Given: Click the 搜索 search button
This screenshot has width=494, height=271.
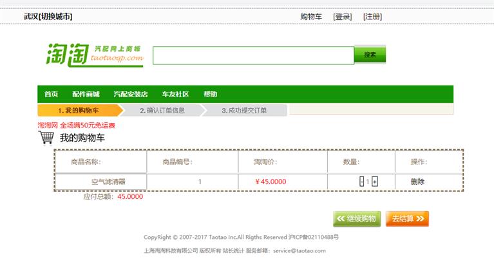Looking at the screenshot, I should tap(370, 55).
